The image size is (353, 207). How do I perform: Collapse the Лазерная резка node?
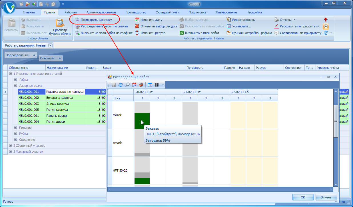[16, 86]
